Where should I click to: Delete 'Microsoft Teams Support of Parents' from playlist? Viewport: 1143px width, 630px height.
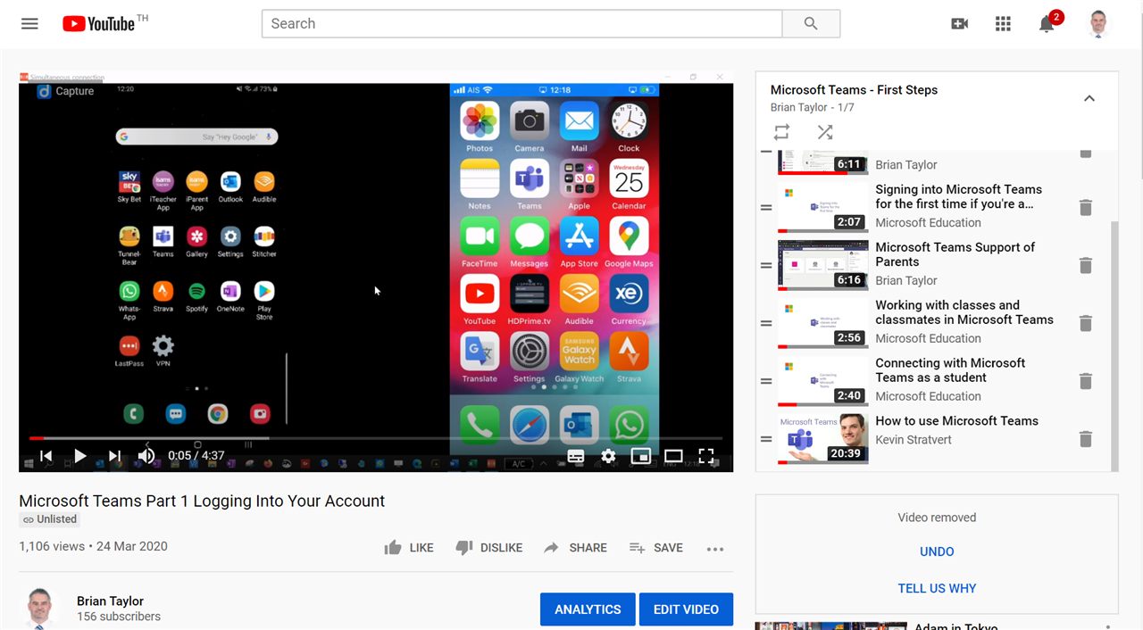1086,265
